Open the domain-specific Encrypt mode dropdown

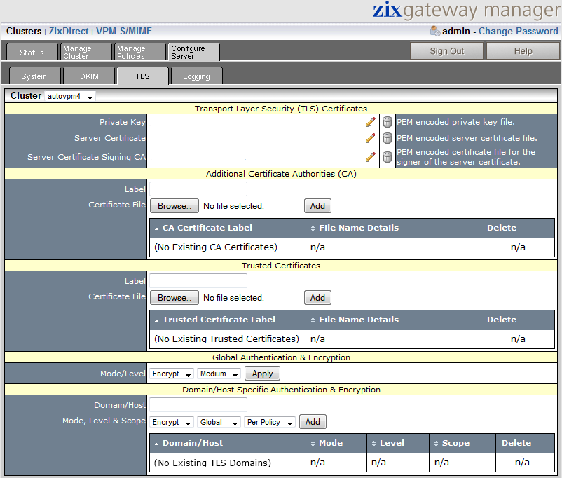171,422
